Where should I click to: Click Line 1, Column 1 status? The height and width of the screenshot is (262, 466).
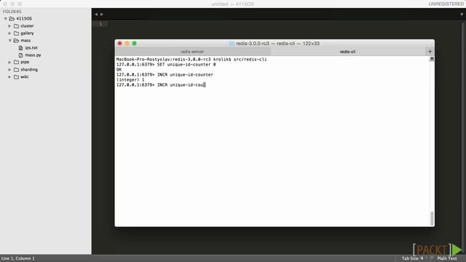click(17, 258)
